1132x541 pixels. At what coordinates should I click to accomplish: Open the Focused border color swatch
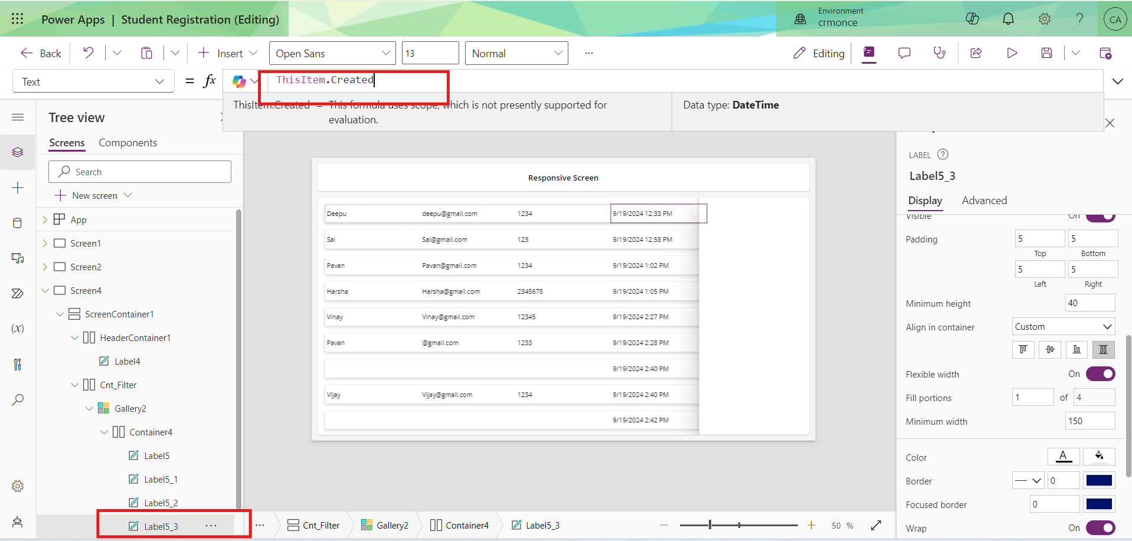1099,504
